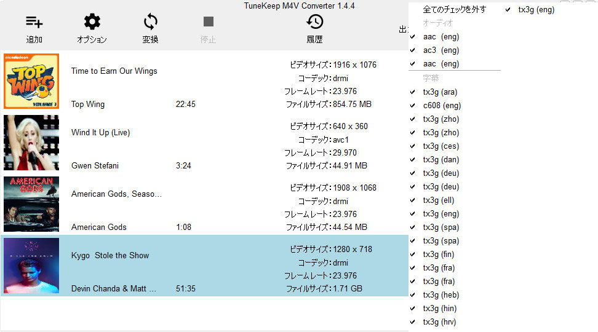
Task: Select the Top Wing cover thumbnail
Action: pyautogui.click(x=31, y=81)
